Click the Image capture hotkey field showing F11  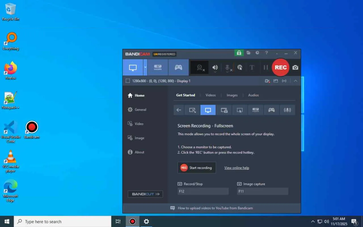click(263, 191)
